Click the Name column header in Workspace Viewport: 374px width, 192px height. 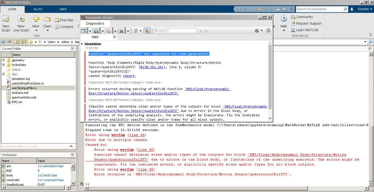pyautogui.click(x=19, y=161)
